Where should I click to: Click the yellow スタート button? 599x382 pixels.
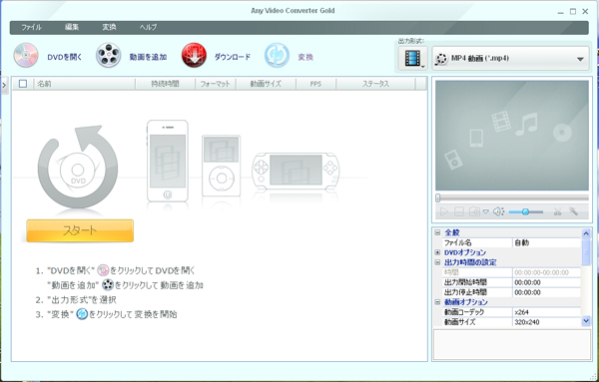tap(80, 230)
